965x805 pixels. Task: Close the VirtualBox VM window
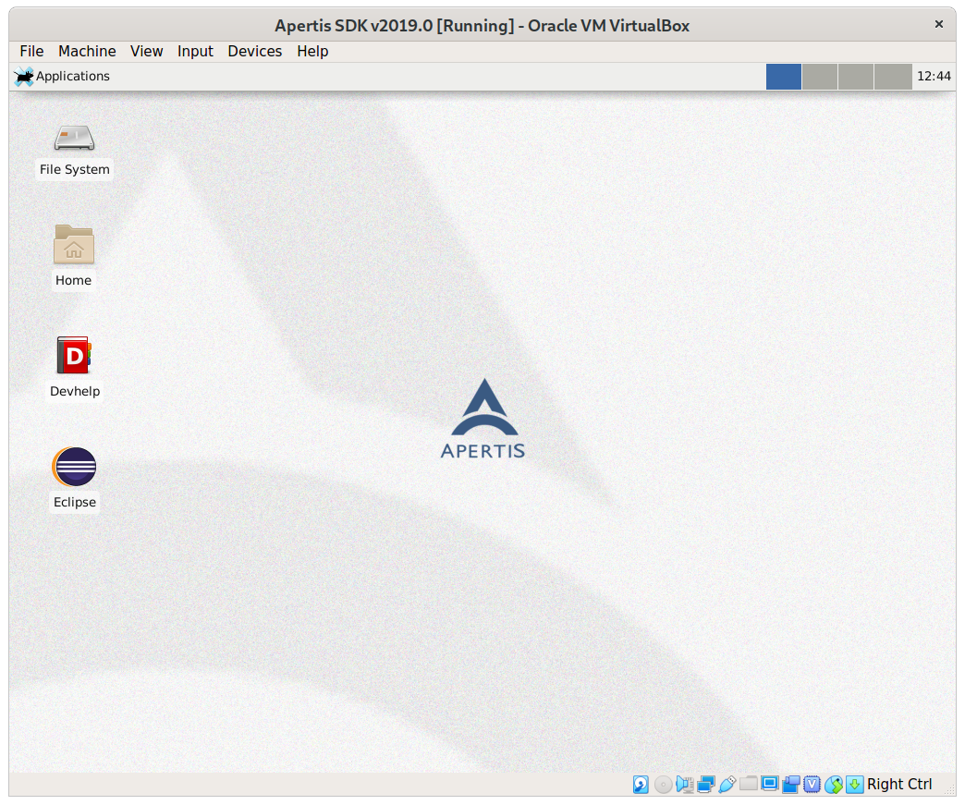pyautogui.click(x=938, y=24)
